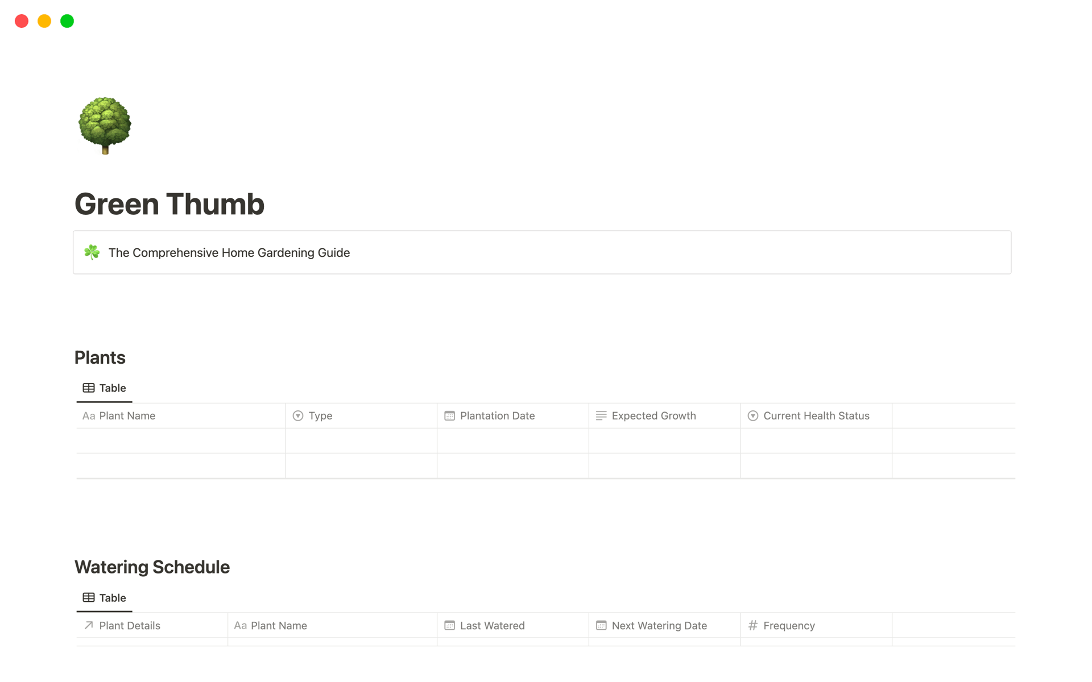Click the Plantation Date calendar icon
Screen dimensions: 1092x682
[x=449, y=416]
